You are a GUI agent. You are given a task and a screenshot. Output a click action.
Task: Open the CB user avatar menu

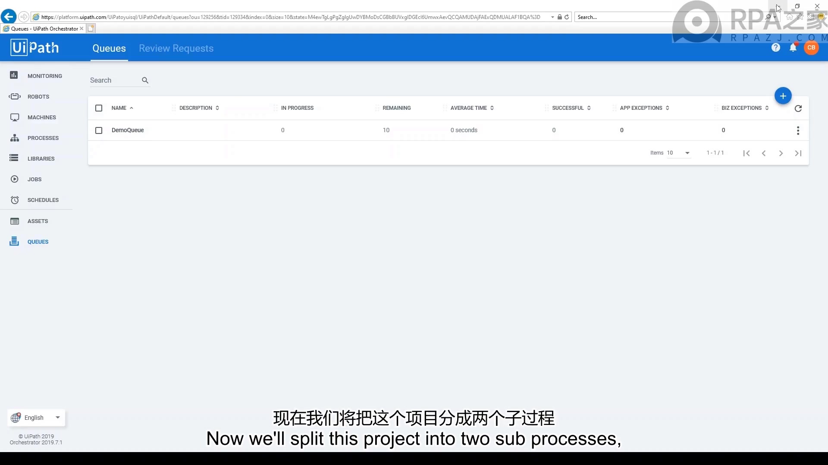point(811,47)
